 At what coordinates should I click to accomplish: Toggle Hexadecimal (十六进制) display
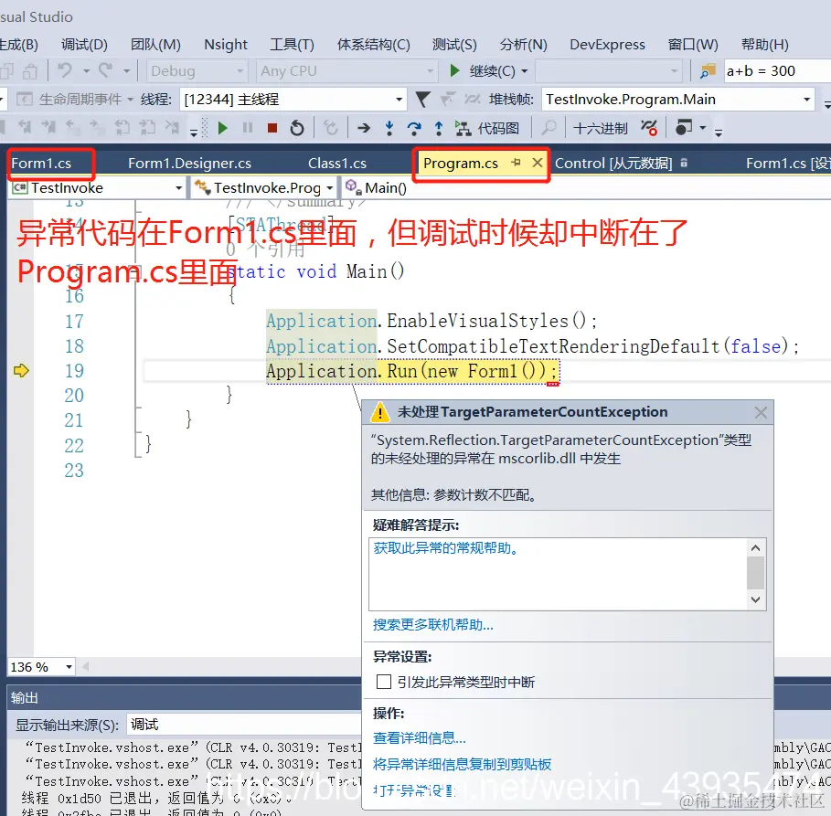(x=600, y=128)
